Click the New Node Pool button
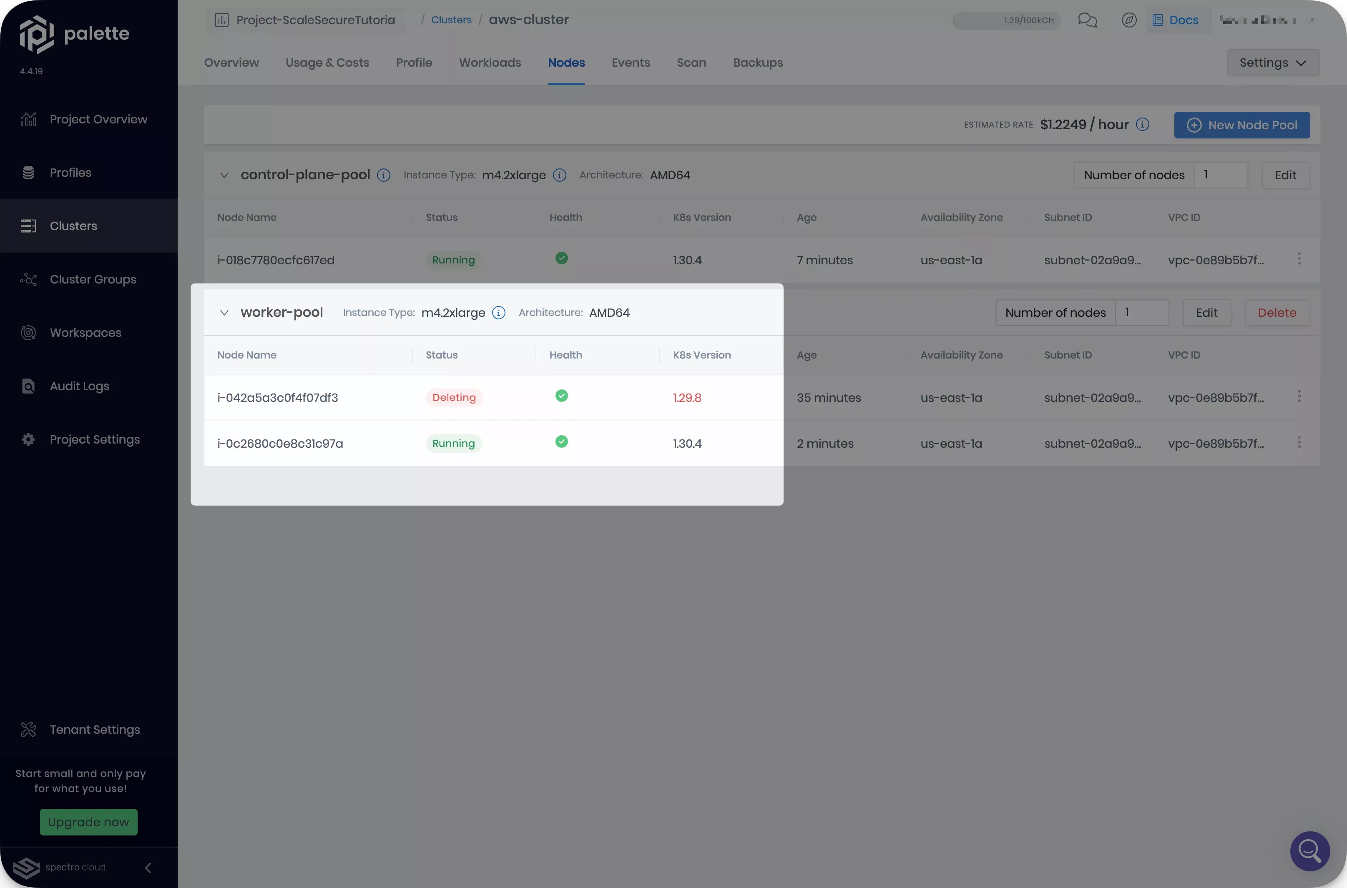 click(x=1241, y=125)
